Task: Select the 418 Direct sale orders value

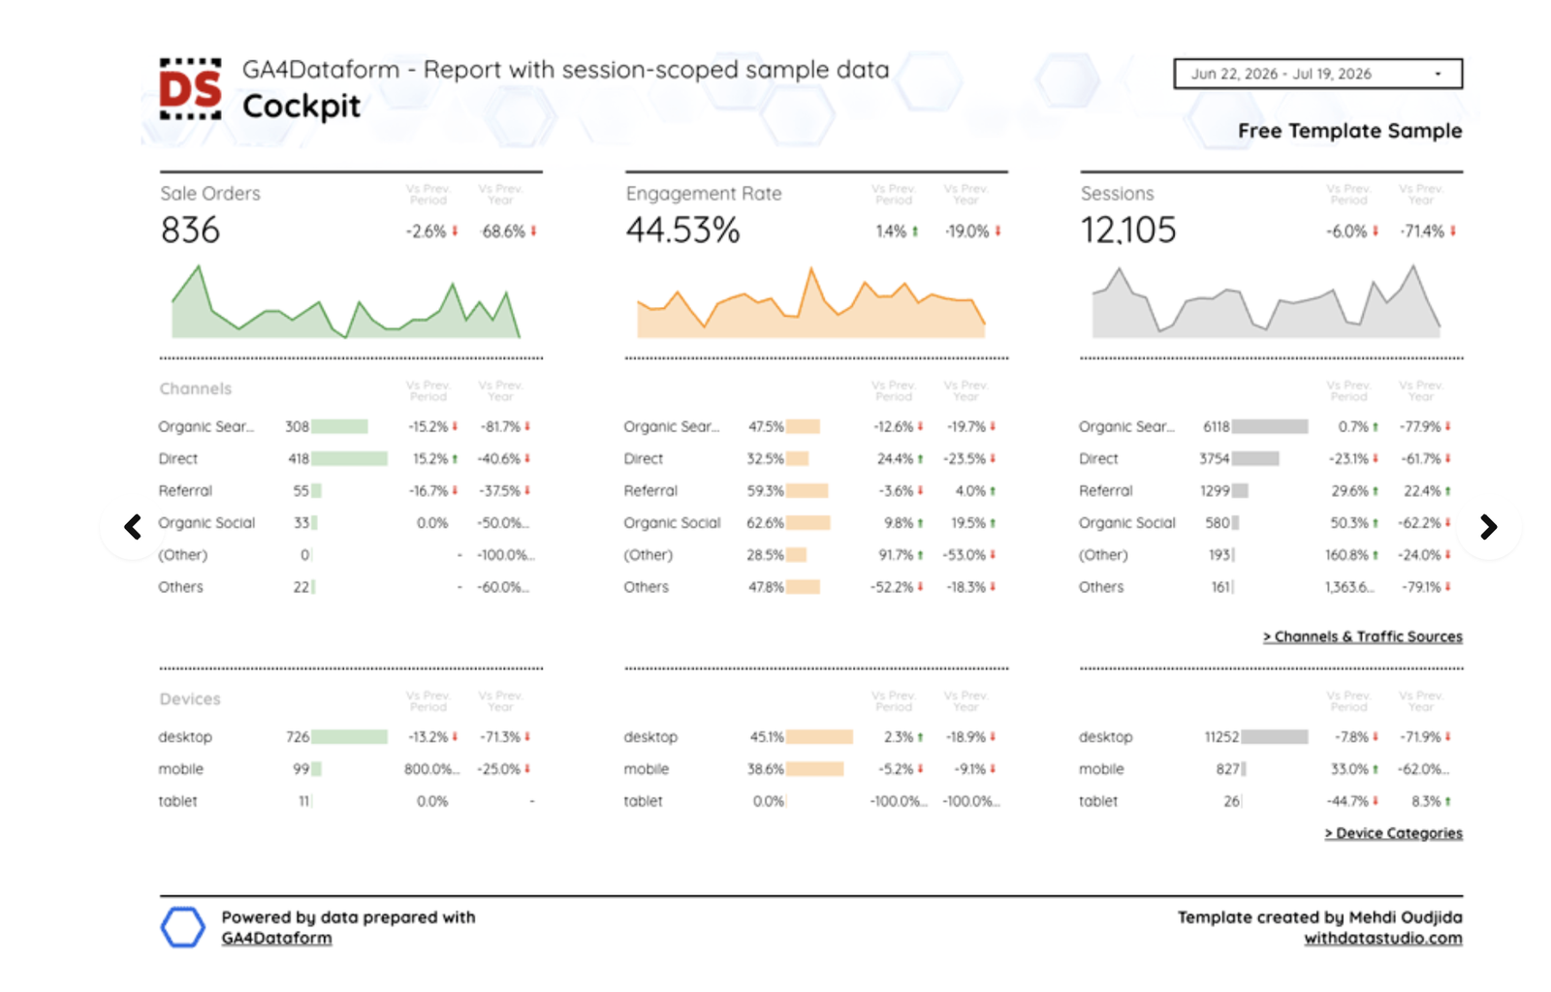Action: pyautogui.click(x=299, y=459)
